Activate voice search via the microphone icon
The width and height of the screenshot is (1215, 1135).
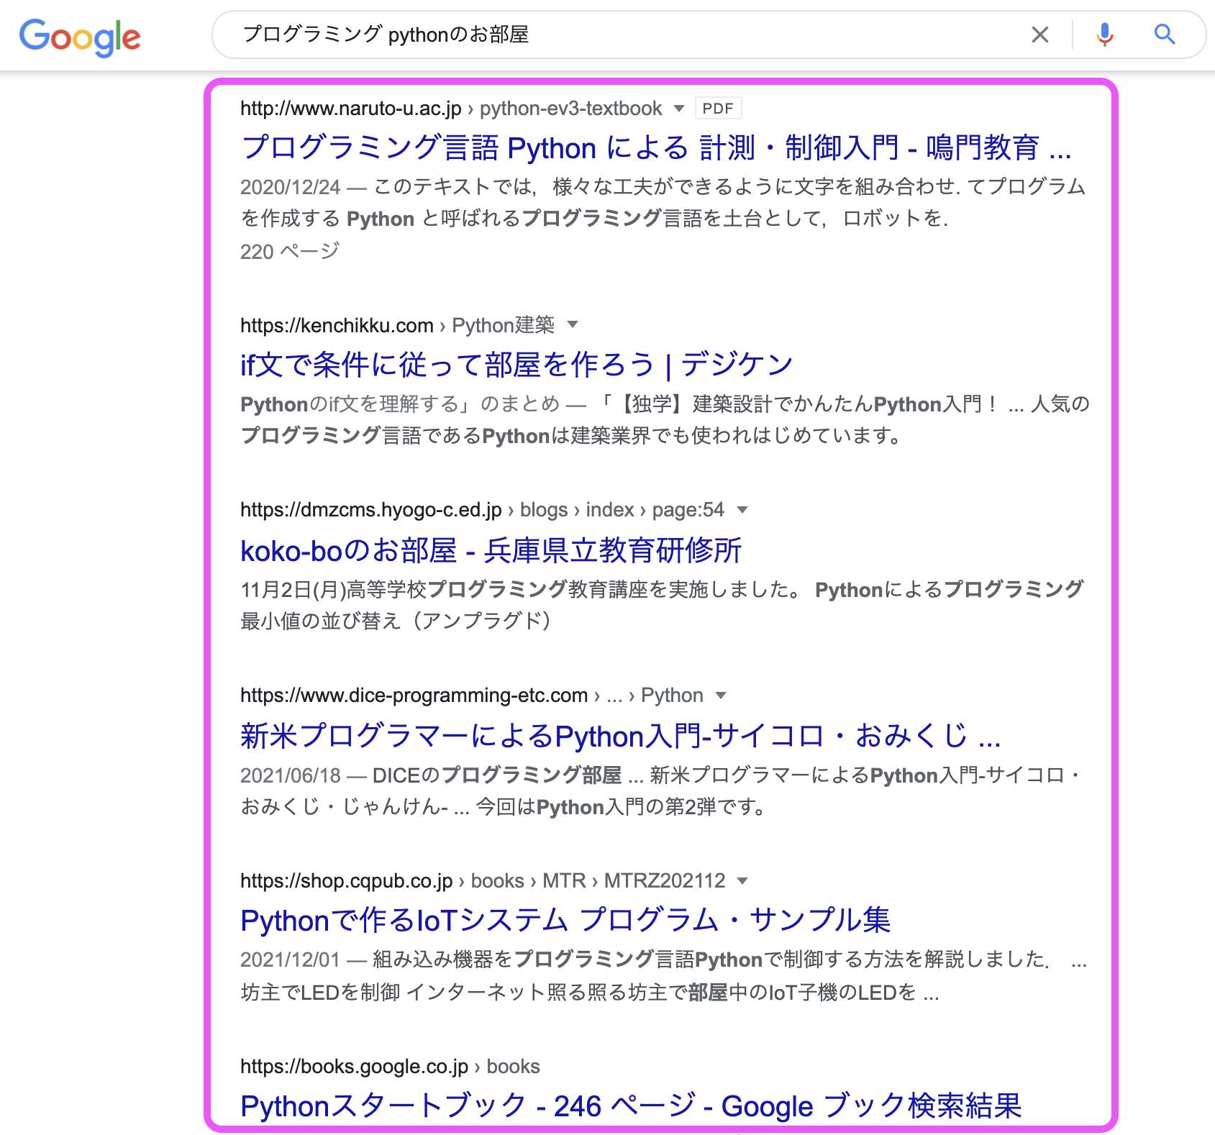point(1104,35)
